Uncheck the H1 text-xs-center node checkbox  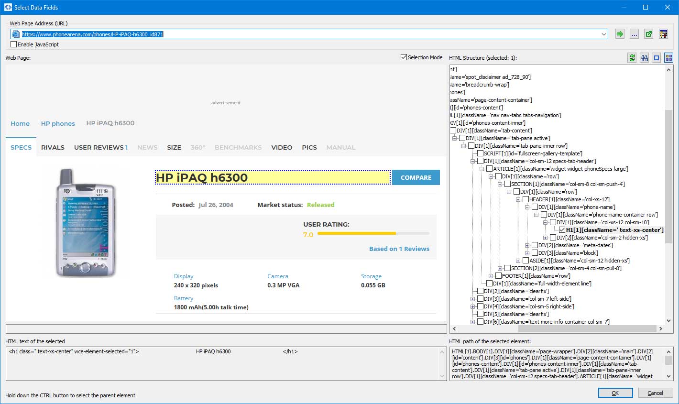pyautogui.click(x=562, y=230)
